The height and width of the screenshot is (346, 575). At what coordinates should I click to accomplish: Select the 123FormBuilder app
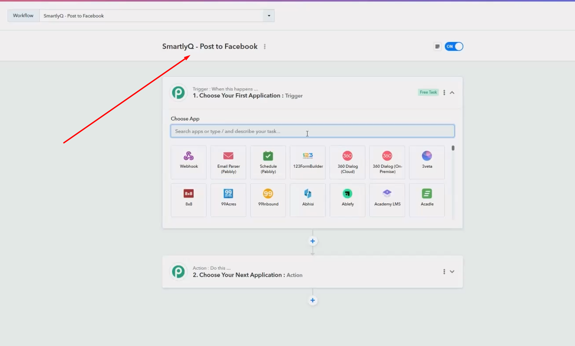pos(308,162)
